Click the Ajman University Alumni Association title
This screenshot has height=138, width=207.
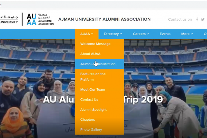105,19
